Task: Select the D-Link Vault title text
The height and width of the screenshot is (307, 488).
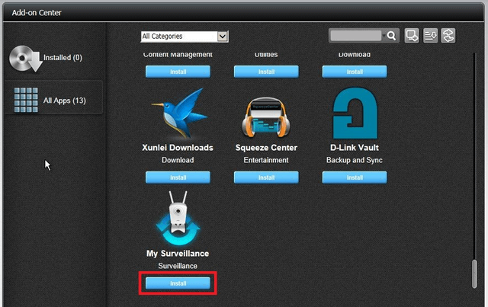Action: (x=355, y=148)
